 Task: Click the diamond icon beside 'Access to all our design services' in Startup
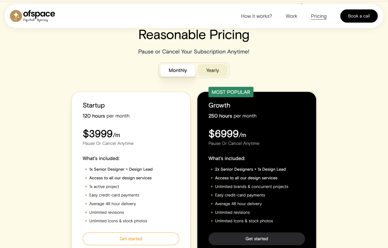(86, 178)
